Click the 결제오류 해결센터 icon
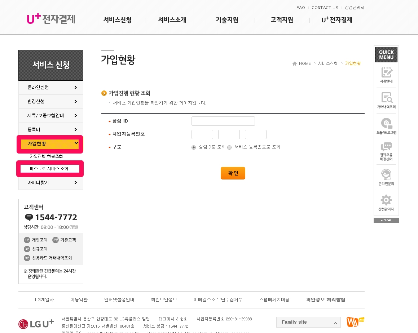Viewport: 418px width, 333px height. 386,148
